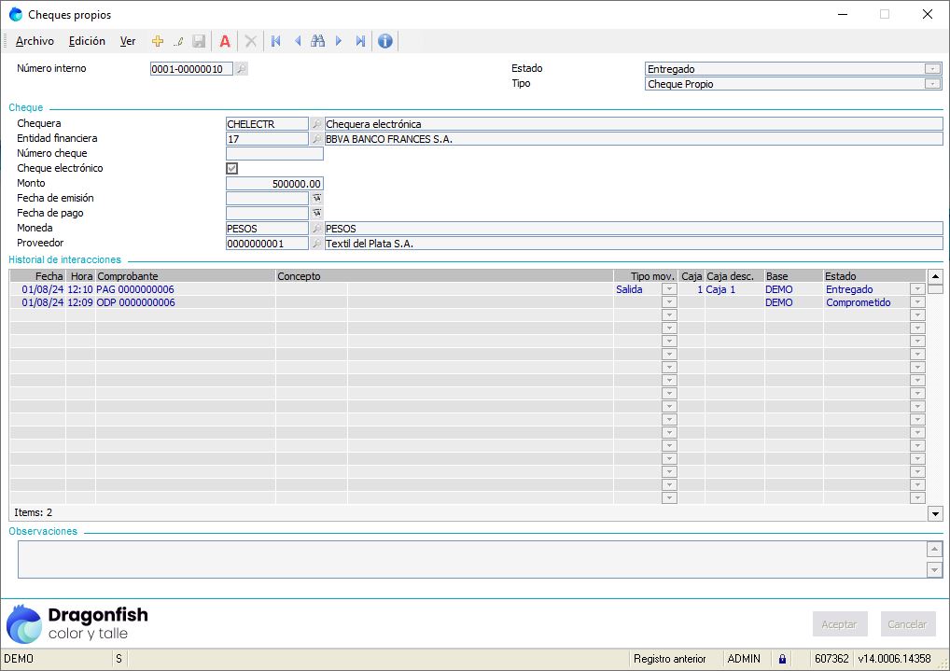Click the Caja desc. column header
Image resolution: width=950 pixels, height=671 pixels.
[x=734, y=276]
